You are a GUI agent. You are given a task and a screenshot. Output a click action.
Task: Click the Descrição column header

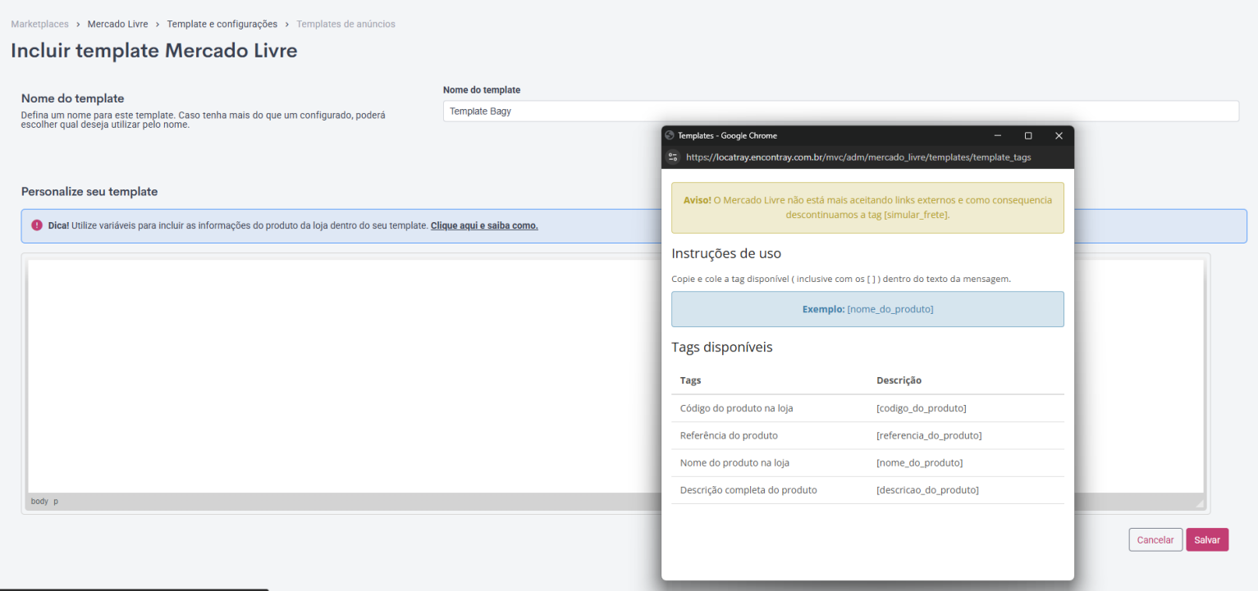[899, 380]
